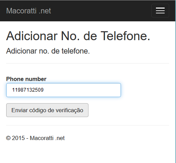Click the Phone number field label
The image size is (176, 163).
point(26,79)
